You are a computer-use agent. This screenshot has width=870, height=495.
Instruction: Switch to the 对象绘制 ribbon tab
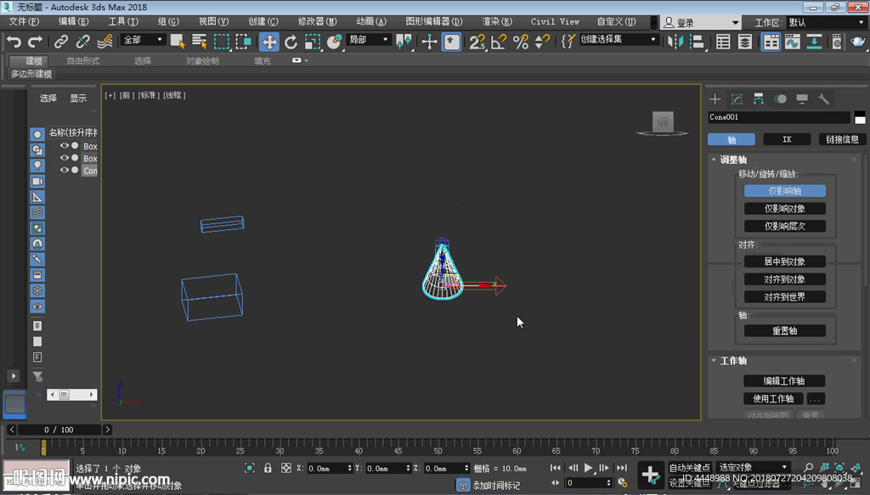click(x=202, y=61)
